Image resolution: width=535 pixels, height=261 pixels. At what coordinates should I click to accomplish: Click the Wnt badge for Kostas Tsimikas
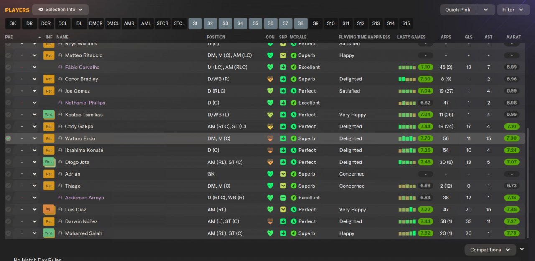[x=49, y=115]
